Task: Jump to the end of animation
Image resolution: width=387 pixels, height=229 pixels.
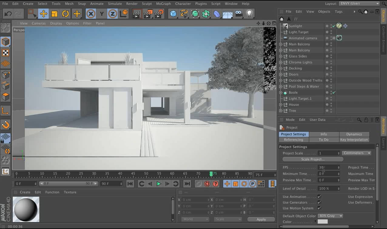Action: (187, 184)
